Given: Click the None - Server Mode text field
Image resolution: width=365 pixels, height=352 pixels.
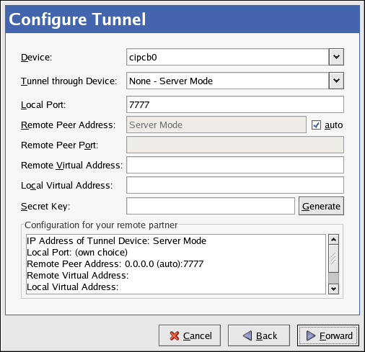Looking at the screenshot, I should [x=227, y=81].
